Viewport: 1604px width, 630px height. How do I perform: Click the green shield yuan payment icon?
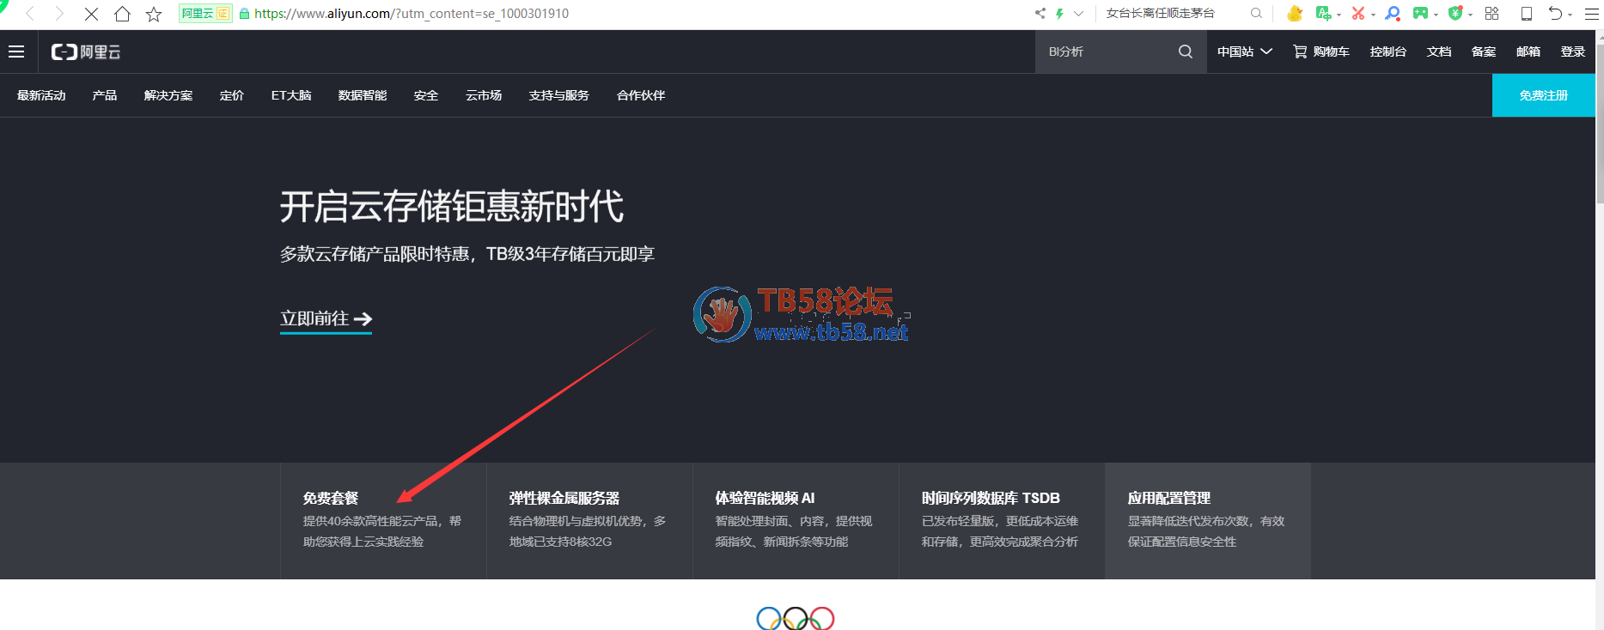[x=1455, y=14]
